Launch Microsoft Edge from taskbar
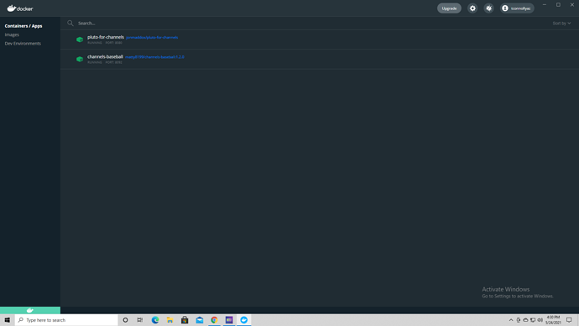This screenshot has height=326, width=579. (155, 320)
